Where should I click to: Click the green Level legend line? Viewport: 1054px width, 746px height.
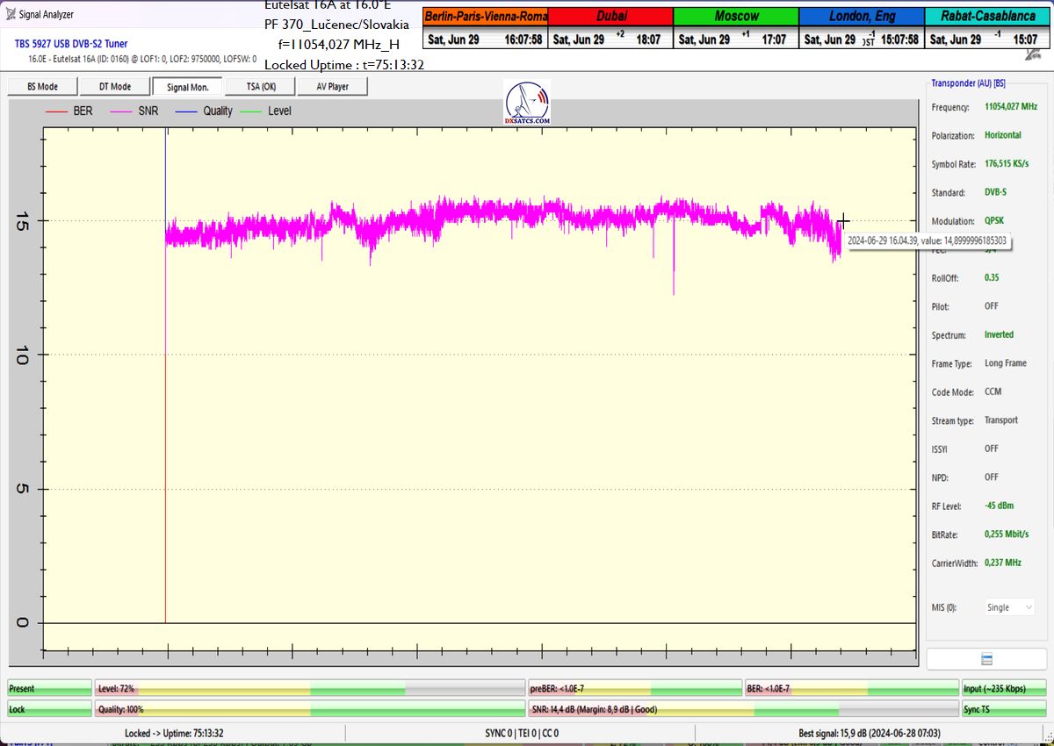click(251, 111)
